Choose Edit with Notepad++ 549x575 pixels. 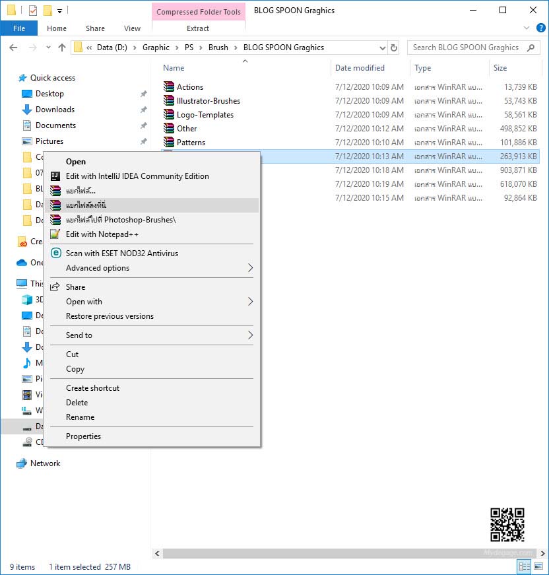tap(152, 234)
